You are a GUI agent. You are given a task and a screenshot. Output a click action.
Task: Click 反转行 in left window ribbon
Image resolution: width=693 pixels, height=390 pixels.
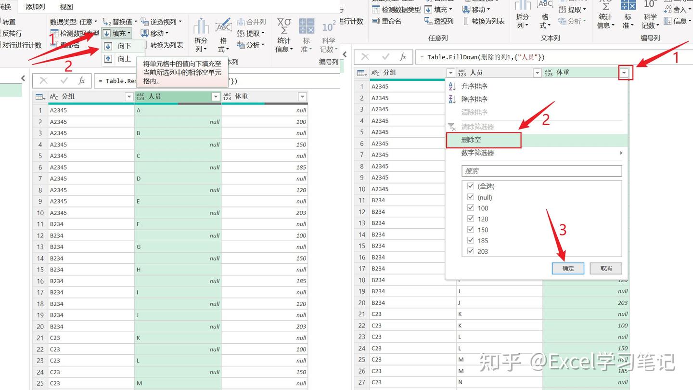[x=12, y=34]
